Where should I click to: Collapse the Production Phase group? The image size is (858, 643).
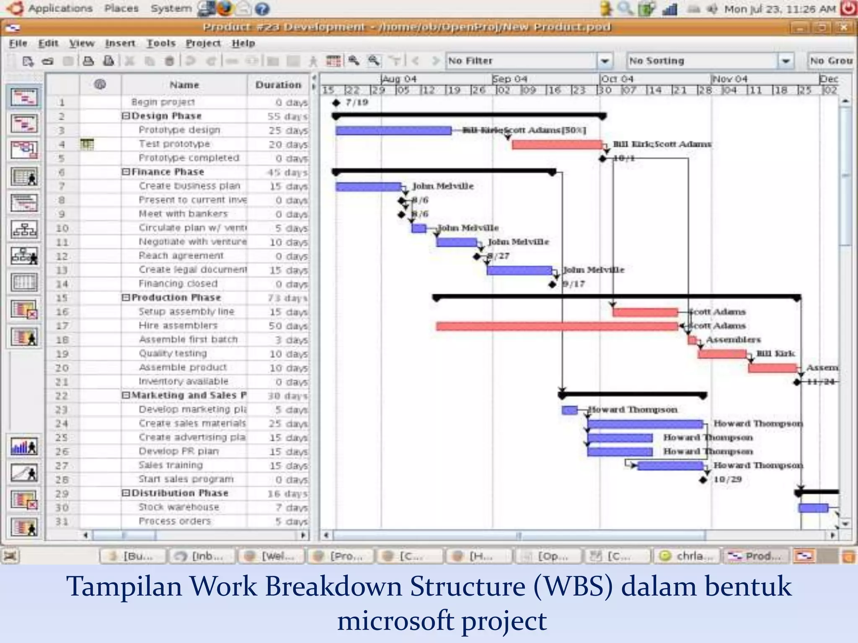pyautogui.click(x=126, y=298)
